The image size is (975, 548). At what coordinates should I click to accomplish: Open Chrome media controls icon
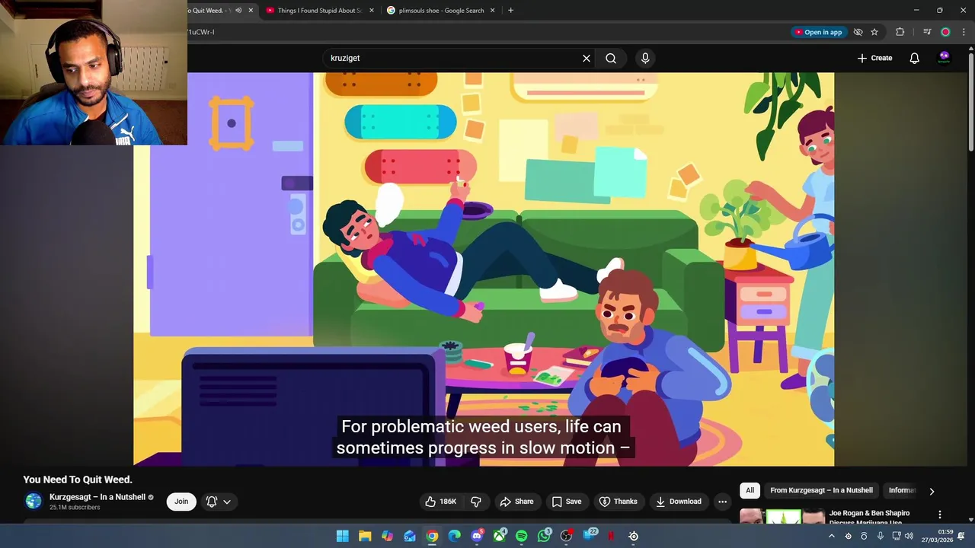(927, 32)
